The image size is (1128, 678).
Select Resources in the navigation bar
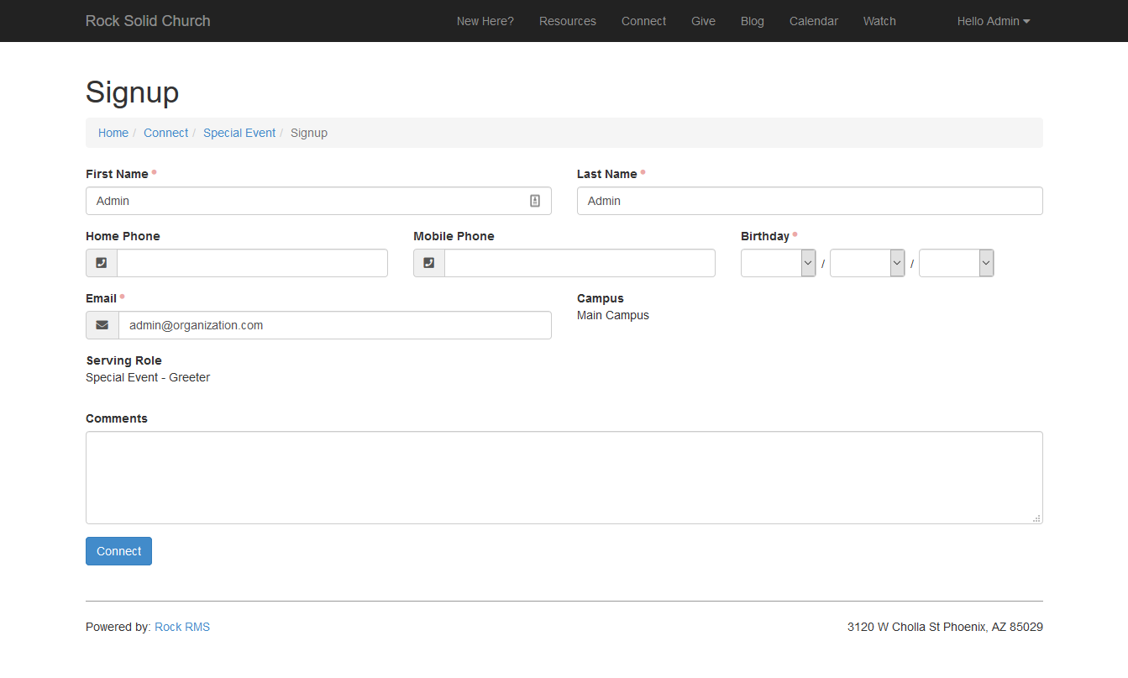pyautogui.click(x=568, y=20)
